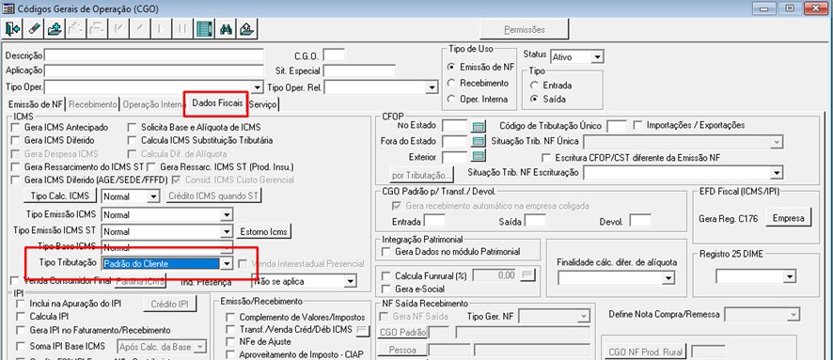Open the Tipo Emissão ICMS ST dropdown
The height and width of the screenshot is (360, 833).
(x=227, y=231)
